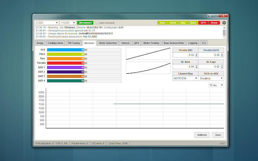The width and height of the screenshot is (258, 161).
Task: Open the COM3 port dropdown
Action: click(47, 23)
